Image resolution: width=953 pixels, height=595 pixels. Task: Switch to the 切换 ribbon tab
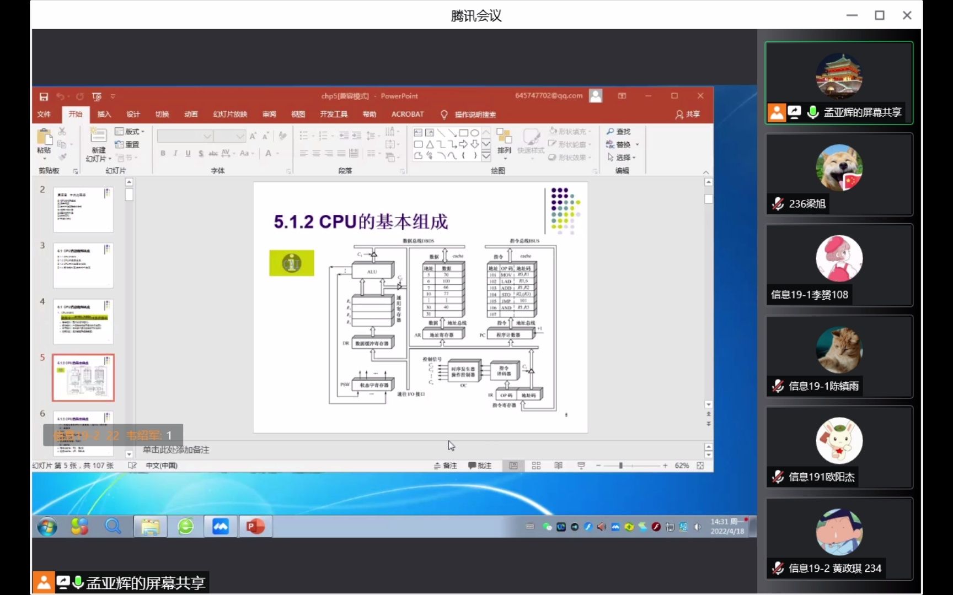click(162, 114)
